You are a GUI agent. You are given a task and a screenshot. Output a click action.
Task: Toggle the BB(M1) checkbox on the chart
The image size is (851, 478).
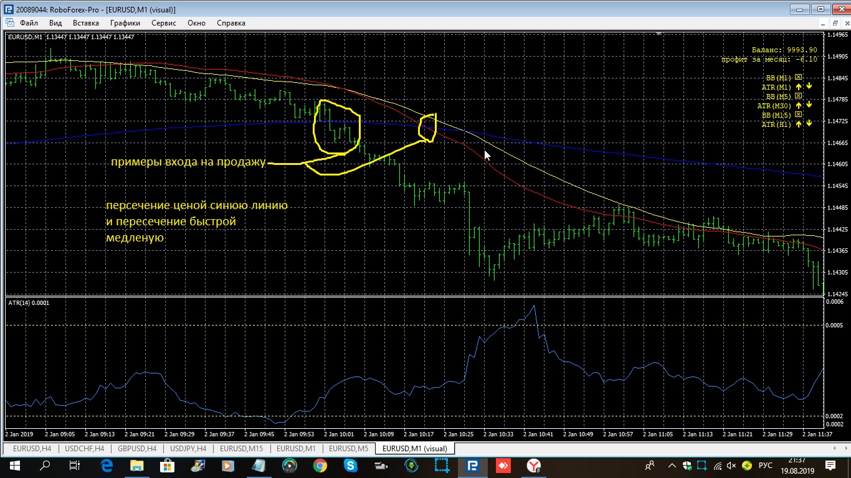click(799, 78)
